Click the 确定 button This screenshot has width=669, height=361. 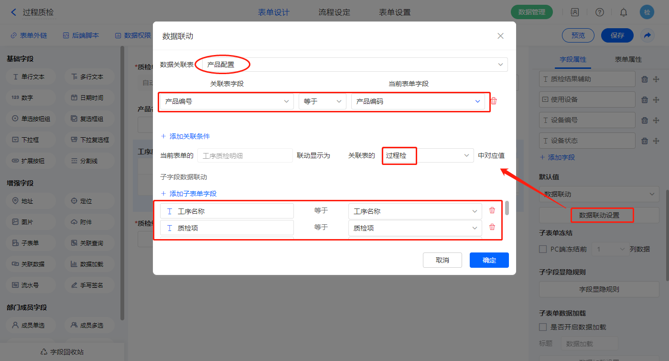489,260
